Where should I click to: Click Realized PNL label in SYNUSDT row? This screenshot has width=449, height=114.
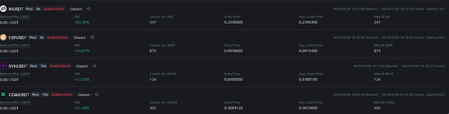15,74
